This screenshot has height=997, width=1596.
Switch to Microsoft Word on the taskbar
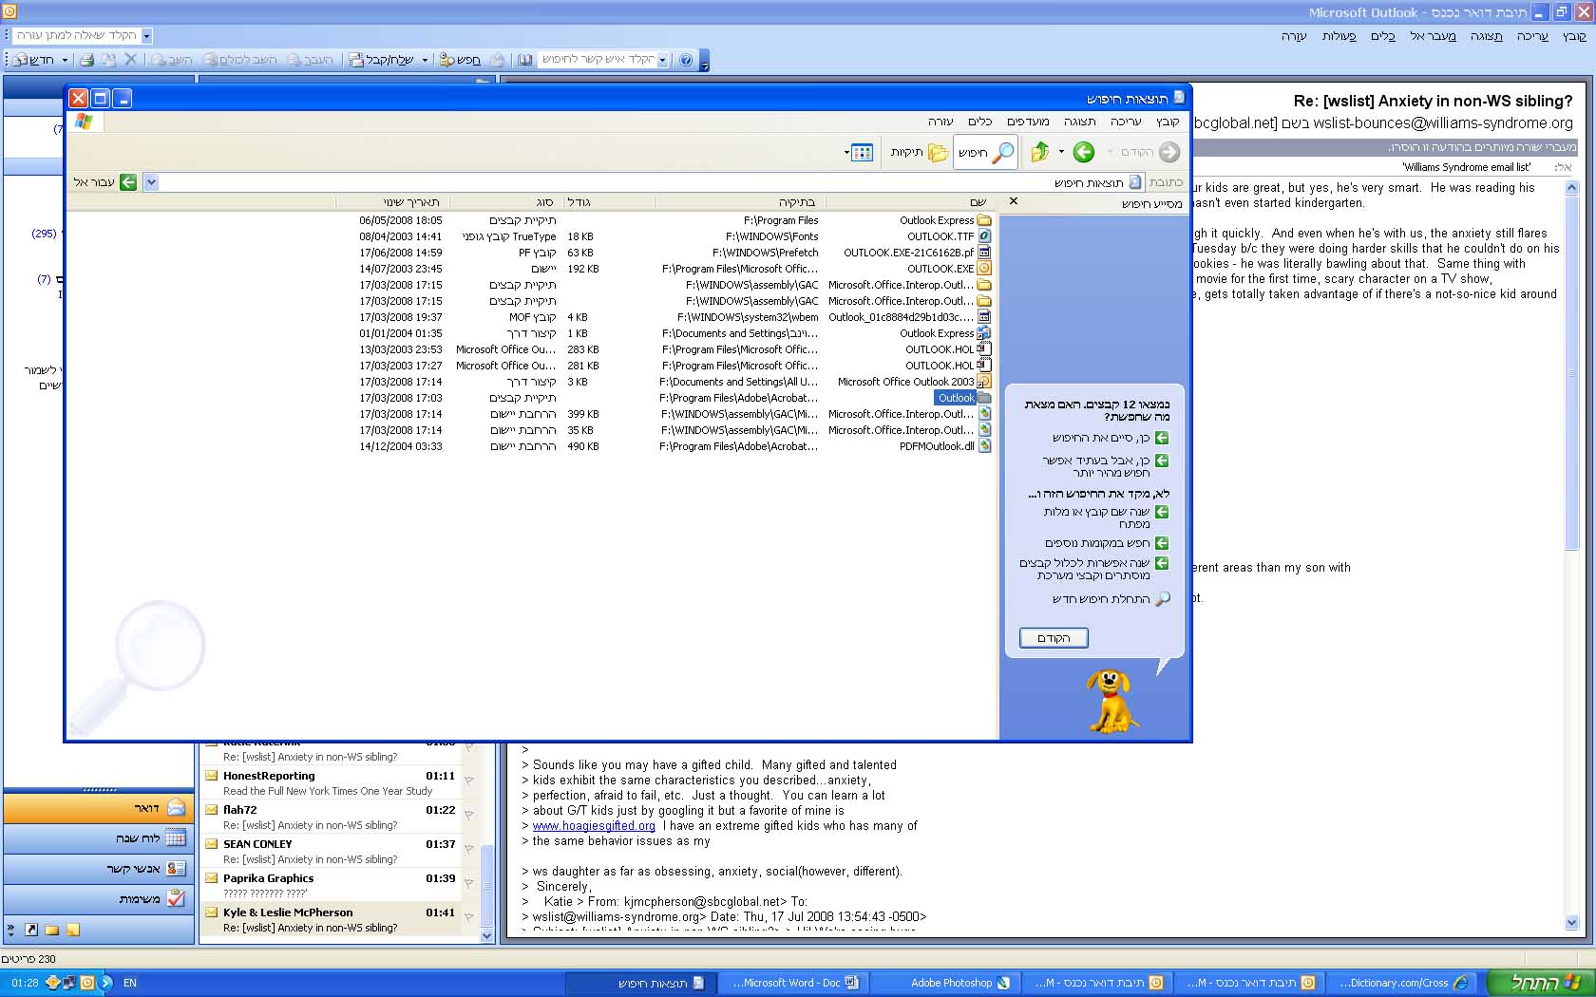tap(794, 983)
